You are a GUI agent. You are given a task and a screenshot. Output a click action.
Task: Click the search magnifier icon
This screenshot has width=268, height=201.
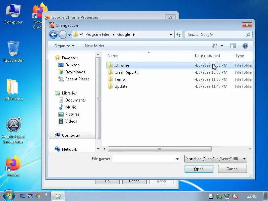[248, 35]
